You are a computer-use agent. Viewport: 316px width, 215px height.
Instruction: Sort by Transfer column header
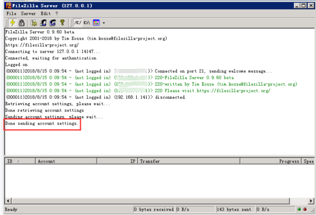189,161
